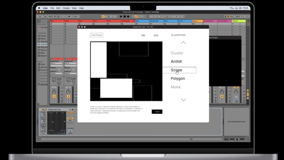Click the MIDI Arrangement Overdub plus button
The width and height of the screenshot is (284, 160).
tap(133, 16)
